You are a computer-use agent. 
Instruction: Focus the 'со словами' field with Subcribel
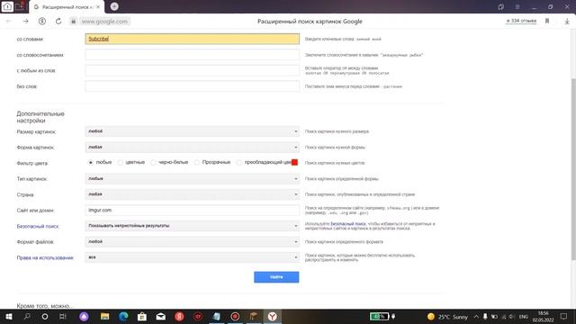(192, 39)
